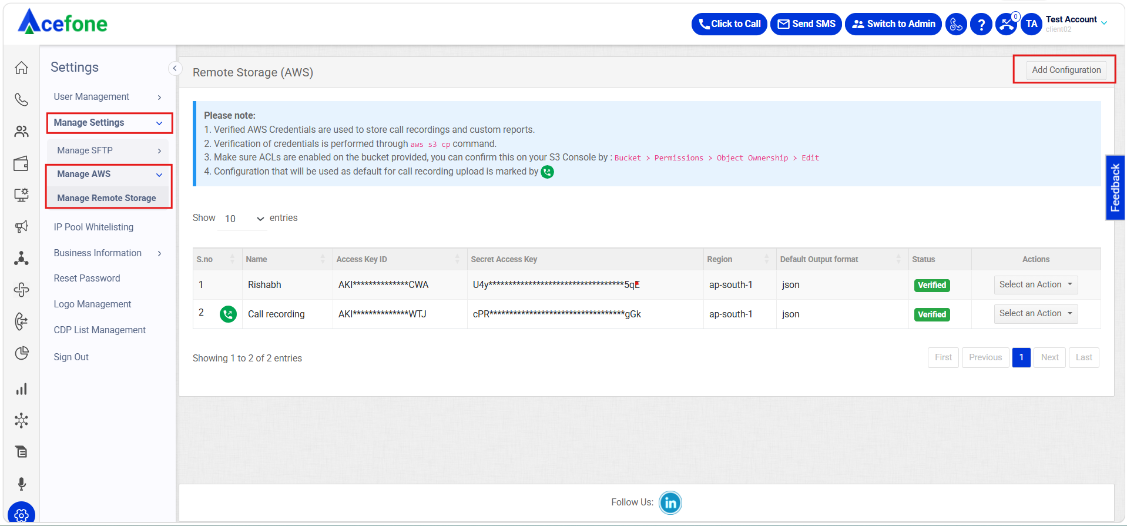Follow Acefone on LinkedIn
1127x526 pixels.
[x=670, y=502]
